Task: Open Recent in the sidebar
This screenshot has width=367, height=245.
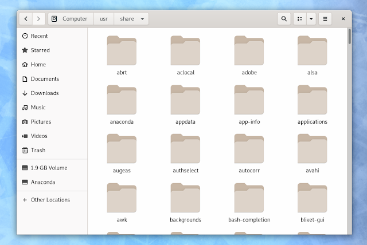Action: [39, 36]
